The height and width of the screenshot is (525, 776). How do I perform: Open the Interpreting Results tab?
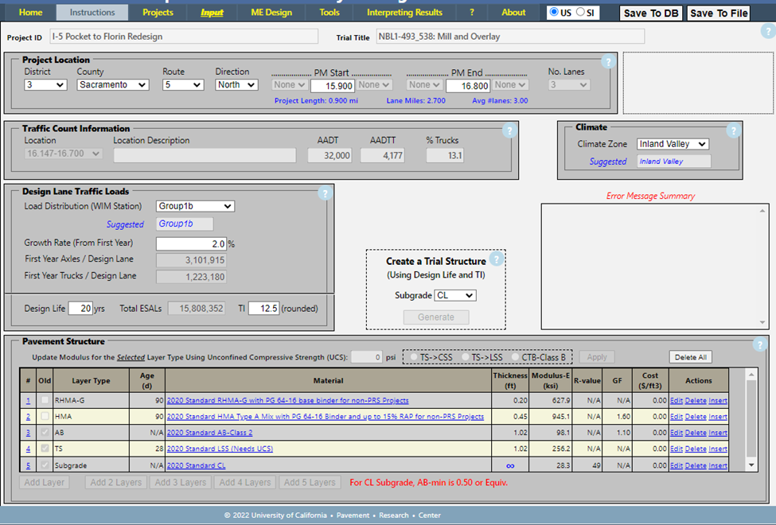(404, 13)
